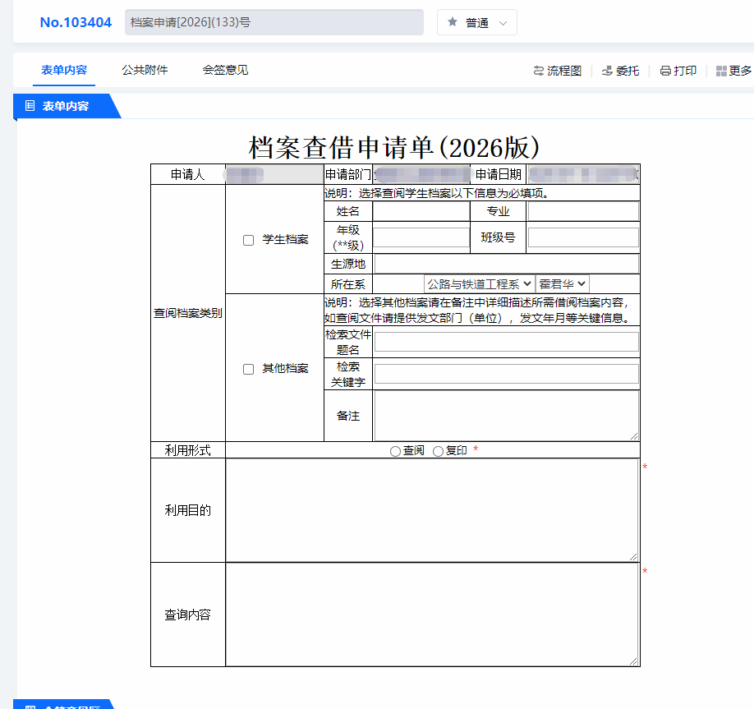Click the title field 档案申请[2026](133)号
Image resolution: width=754 pixels, height=709 pixels.
[274, 22]
